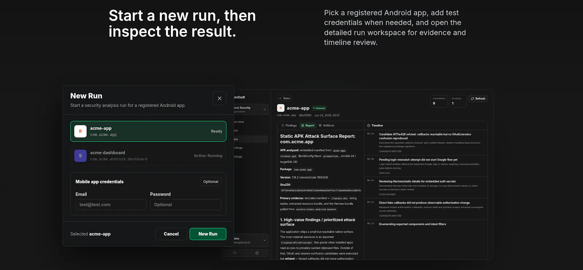Click the ClipboardFileProvider code label
Screen dimensions: 583x270
(297, 243)
